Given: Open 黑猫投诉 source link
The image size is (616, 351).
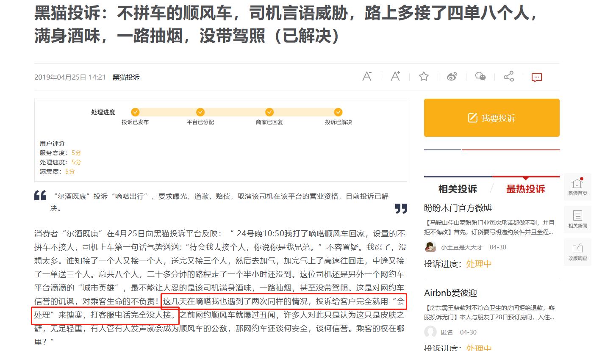Looking at the screenshot, I should pos(126,77).
